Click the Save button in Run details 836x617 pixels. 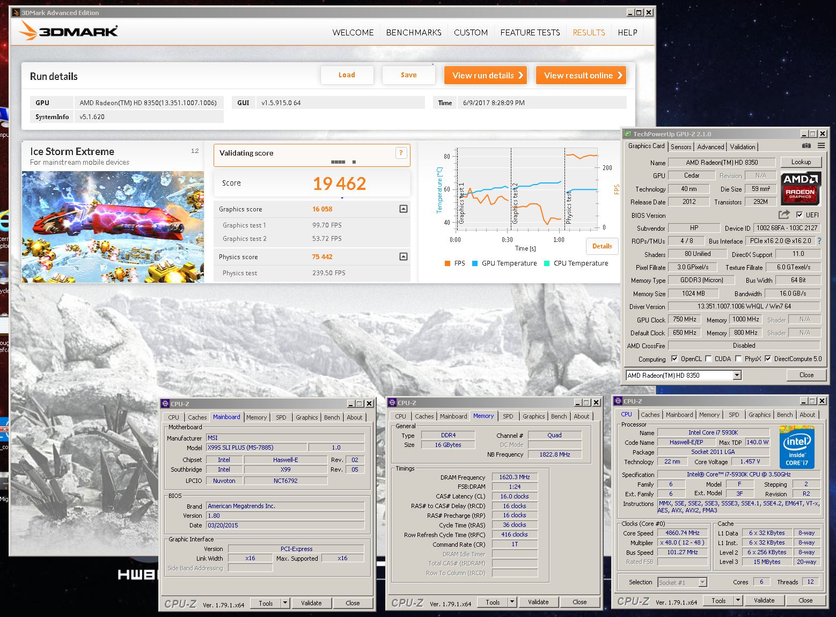[408, 75]
